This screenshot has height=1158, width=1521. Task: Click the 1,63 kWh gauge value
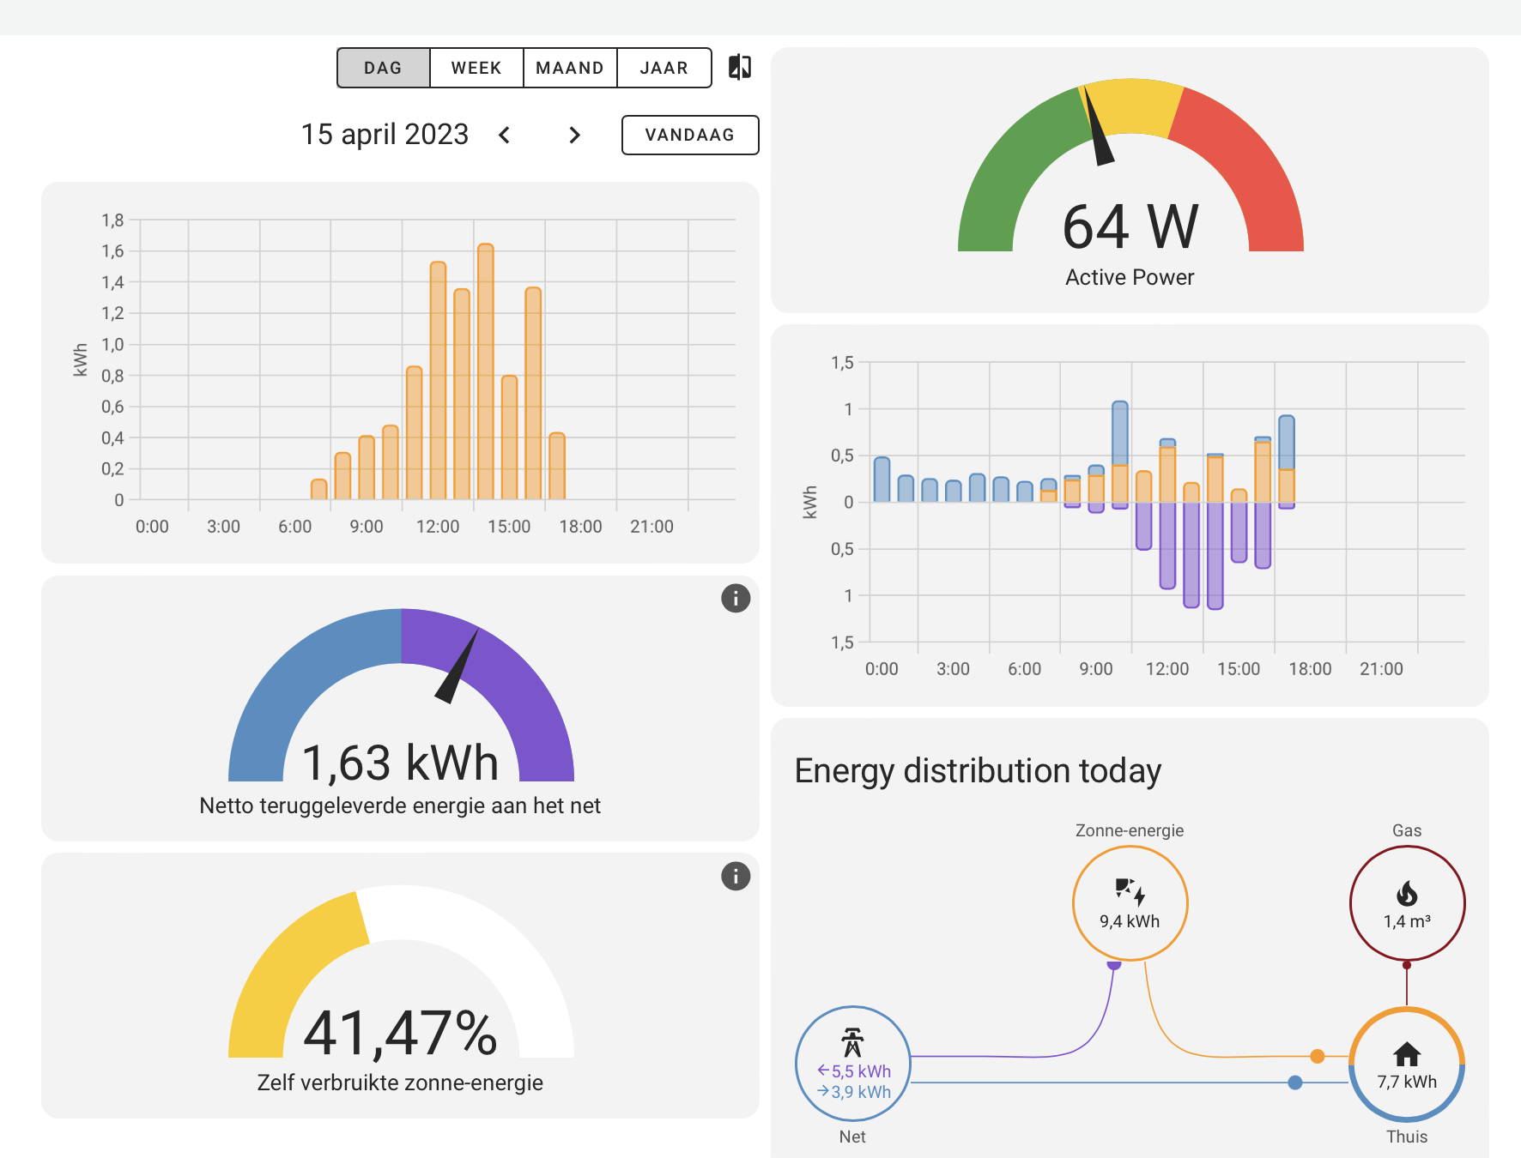pyautogui.click(x=401, y=763)
